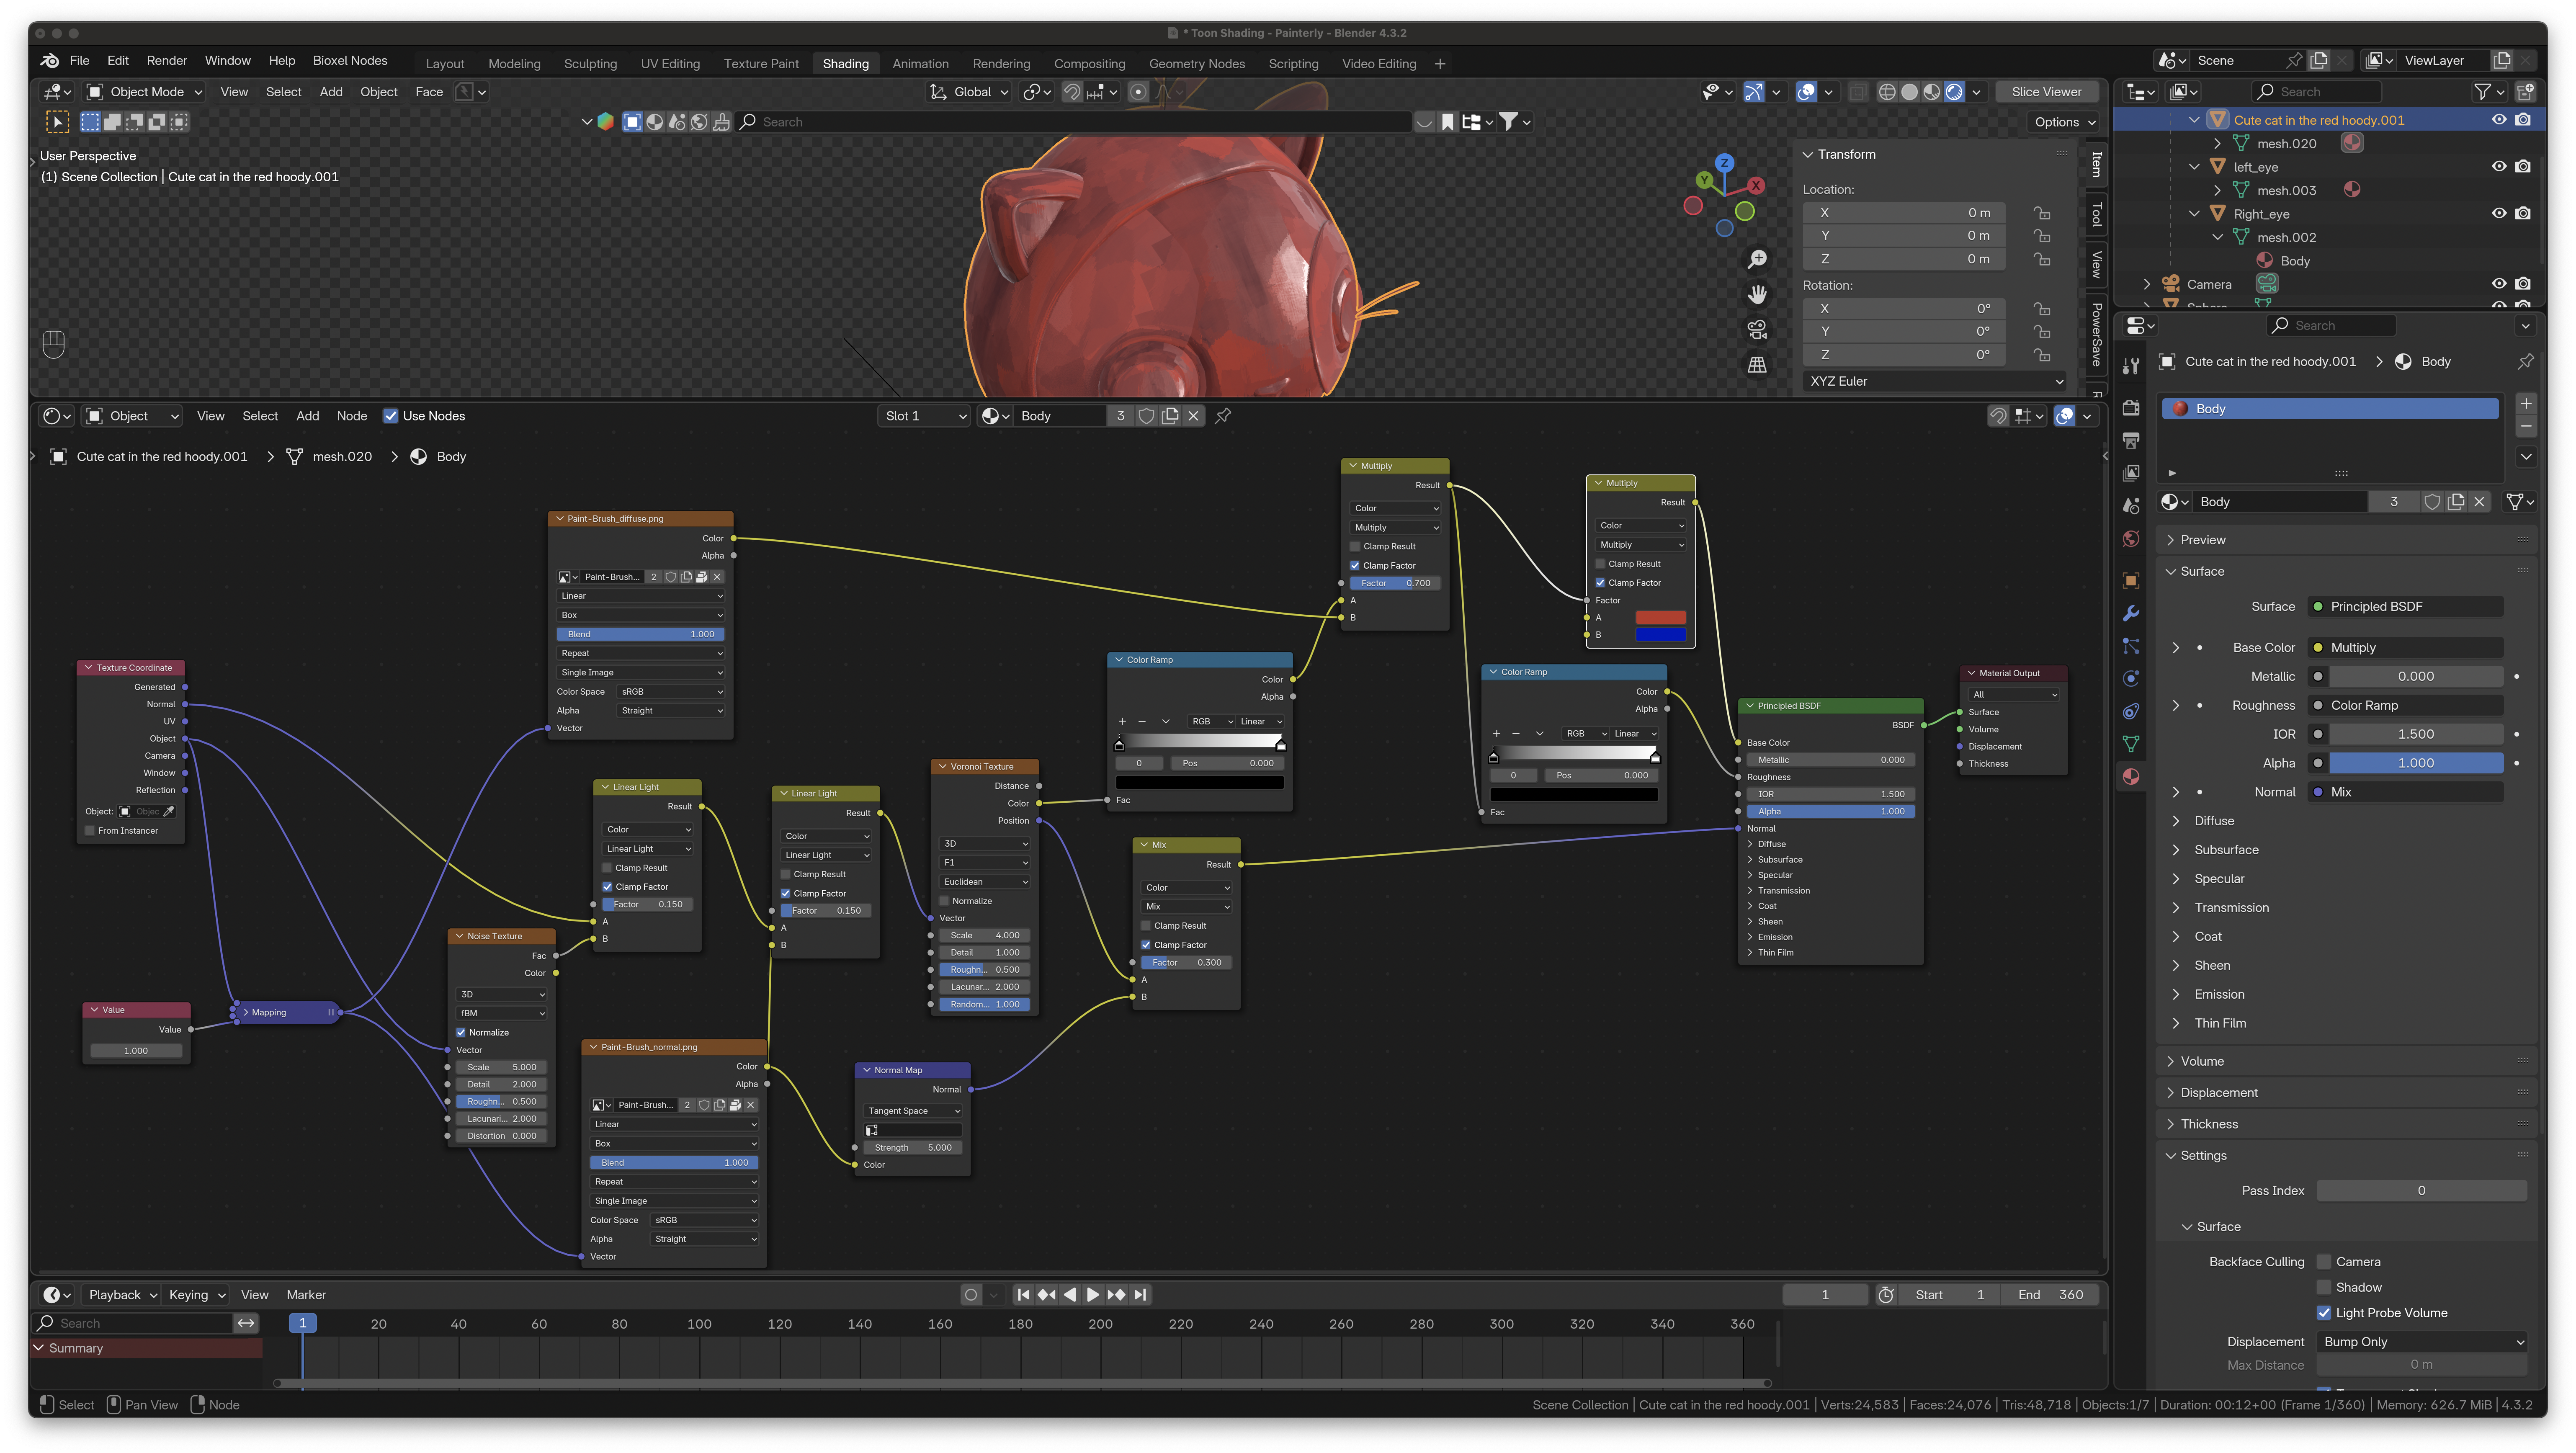Viewport: 2576px width, 1453px height.
Task: Enable Backface Culling Camera checkbox
Action: click(x=2324, y=1262)
